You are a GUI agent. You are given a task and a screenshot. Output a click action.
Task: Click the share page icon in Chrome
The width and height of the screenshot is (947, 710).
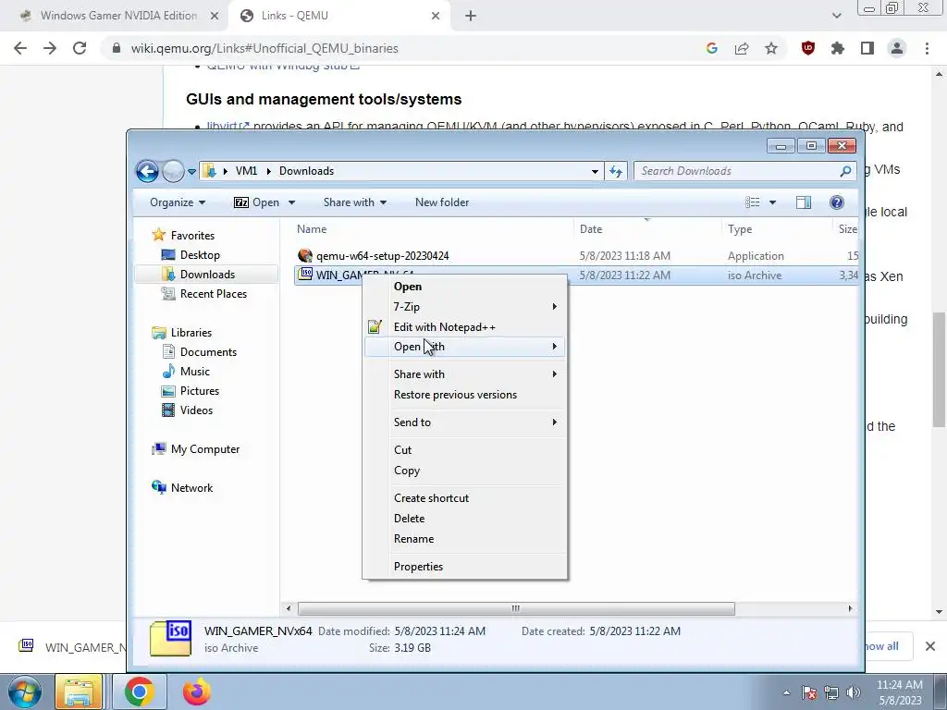tap(742, 48)
